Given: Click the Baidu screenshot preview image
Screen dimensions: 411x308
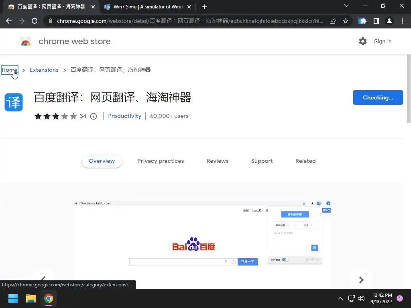Looking at the screenshot, I should point(202,244).
